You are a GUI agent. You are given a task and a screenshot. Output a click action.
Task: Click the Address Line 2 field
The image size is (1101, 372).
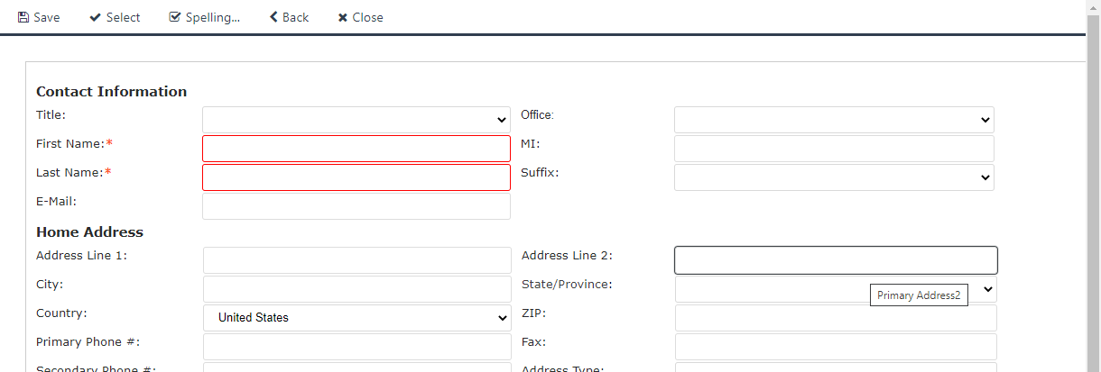click(836, 260)
